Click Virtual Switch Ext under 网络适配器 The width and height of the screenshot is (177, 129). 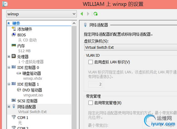pos(32,112)
